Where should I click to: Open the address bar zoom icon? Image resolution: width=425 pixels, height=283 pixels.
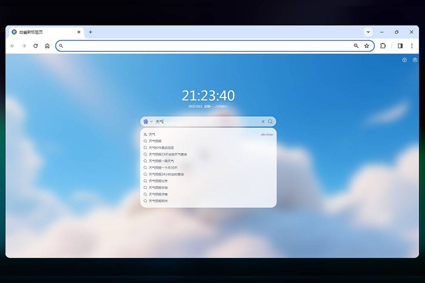click(x=356, y=46)
